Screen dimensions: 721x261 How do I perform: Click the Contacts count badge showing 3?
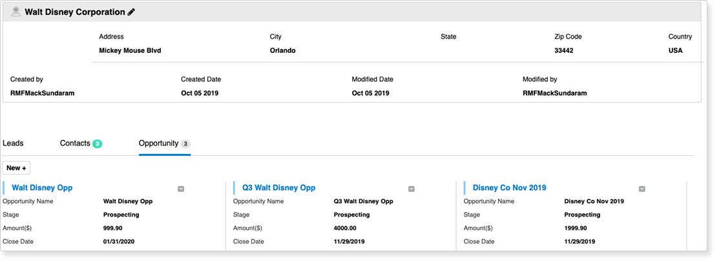(x=97, y=144)
